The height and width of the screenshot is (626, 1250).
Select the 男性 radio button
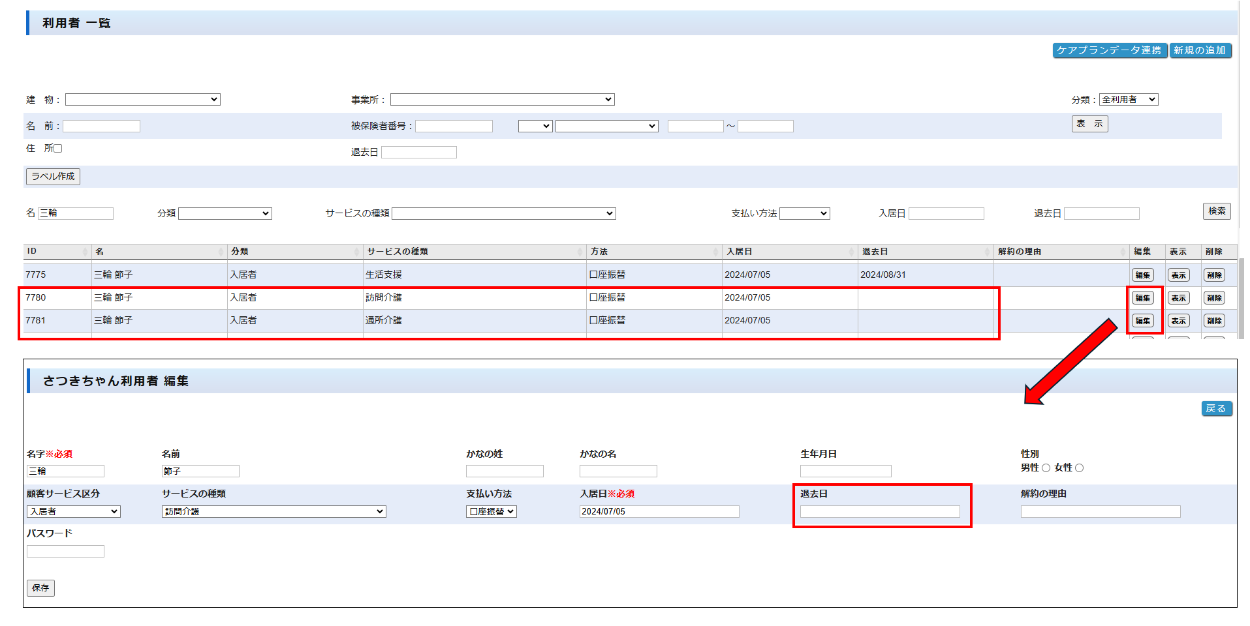pyautogui.click(x=1046, y=468)
